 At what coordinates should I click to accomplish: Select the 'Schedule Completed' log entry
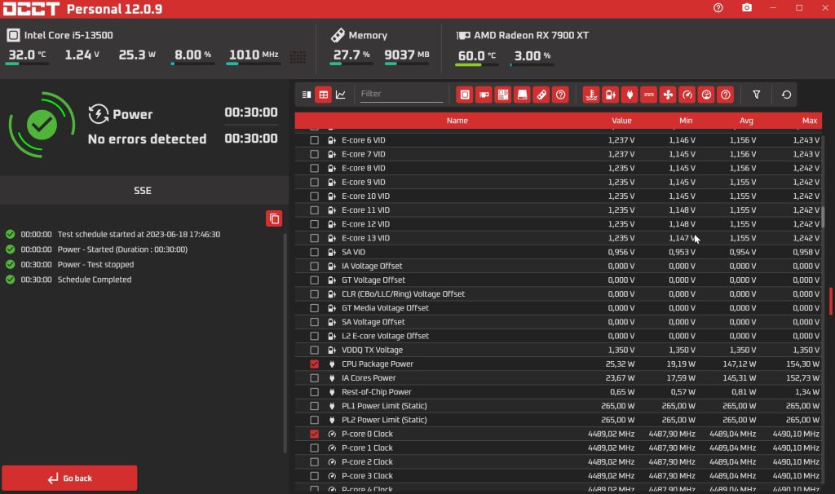95,280
